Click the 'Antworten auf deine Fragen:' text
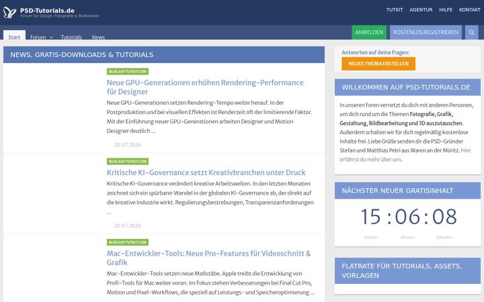The height and width of the screenshot is (302, 484). point(375,52)
